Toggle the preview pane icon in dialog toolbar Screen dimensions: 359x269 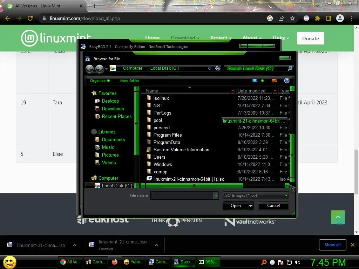pyautogui.click(x=274, y=81)
